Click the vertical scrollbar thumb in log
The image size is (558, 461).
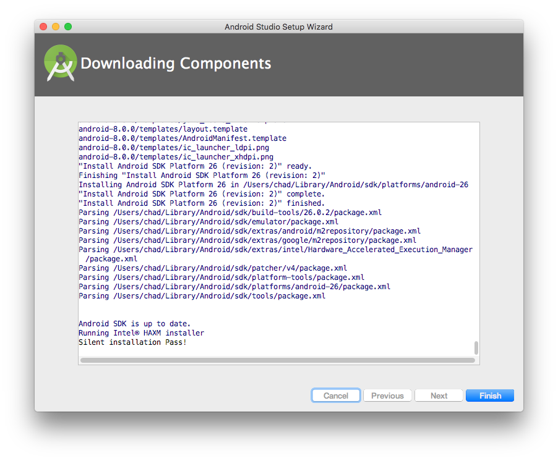pos(476,348)
